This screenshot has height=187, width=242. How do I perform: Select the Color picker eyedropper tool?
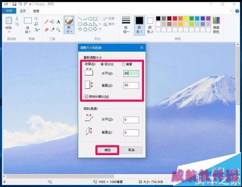[52, 29]
